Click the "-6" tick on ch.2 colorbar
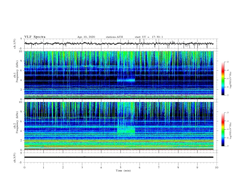 pyautogui.click(x=227, y=138)
